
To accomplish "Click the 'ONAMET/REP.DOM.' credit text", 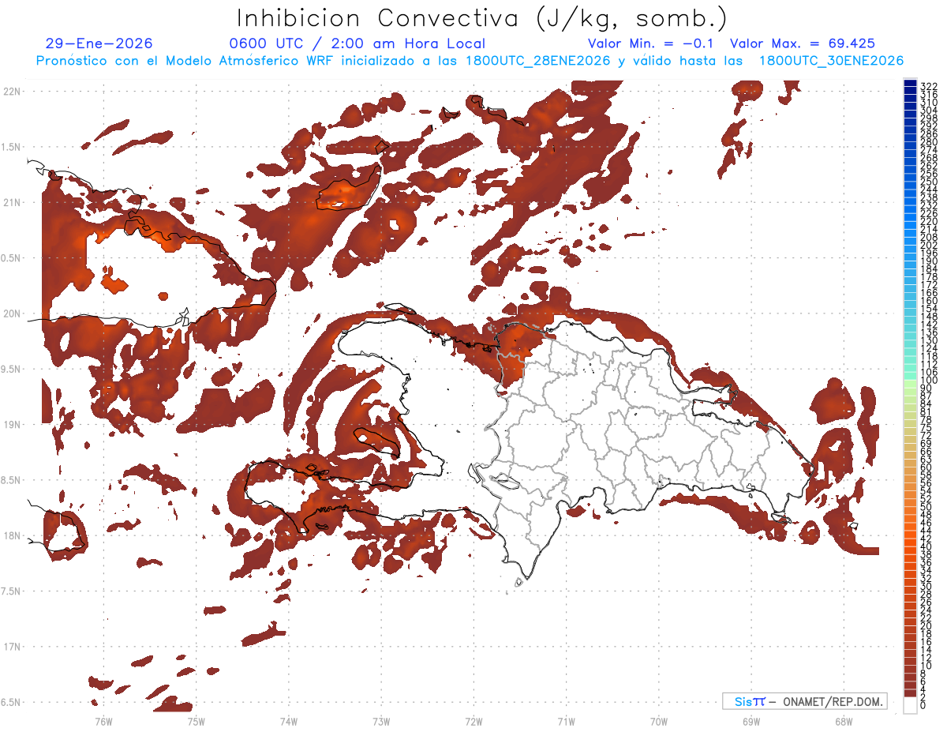I will click(833, 701).
